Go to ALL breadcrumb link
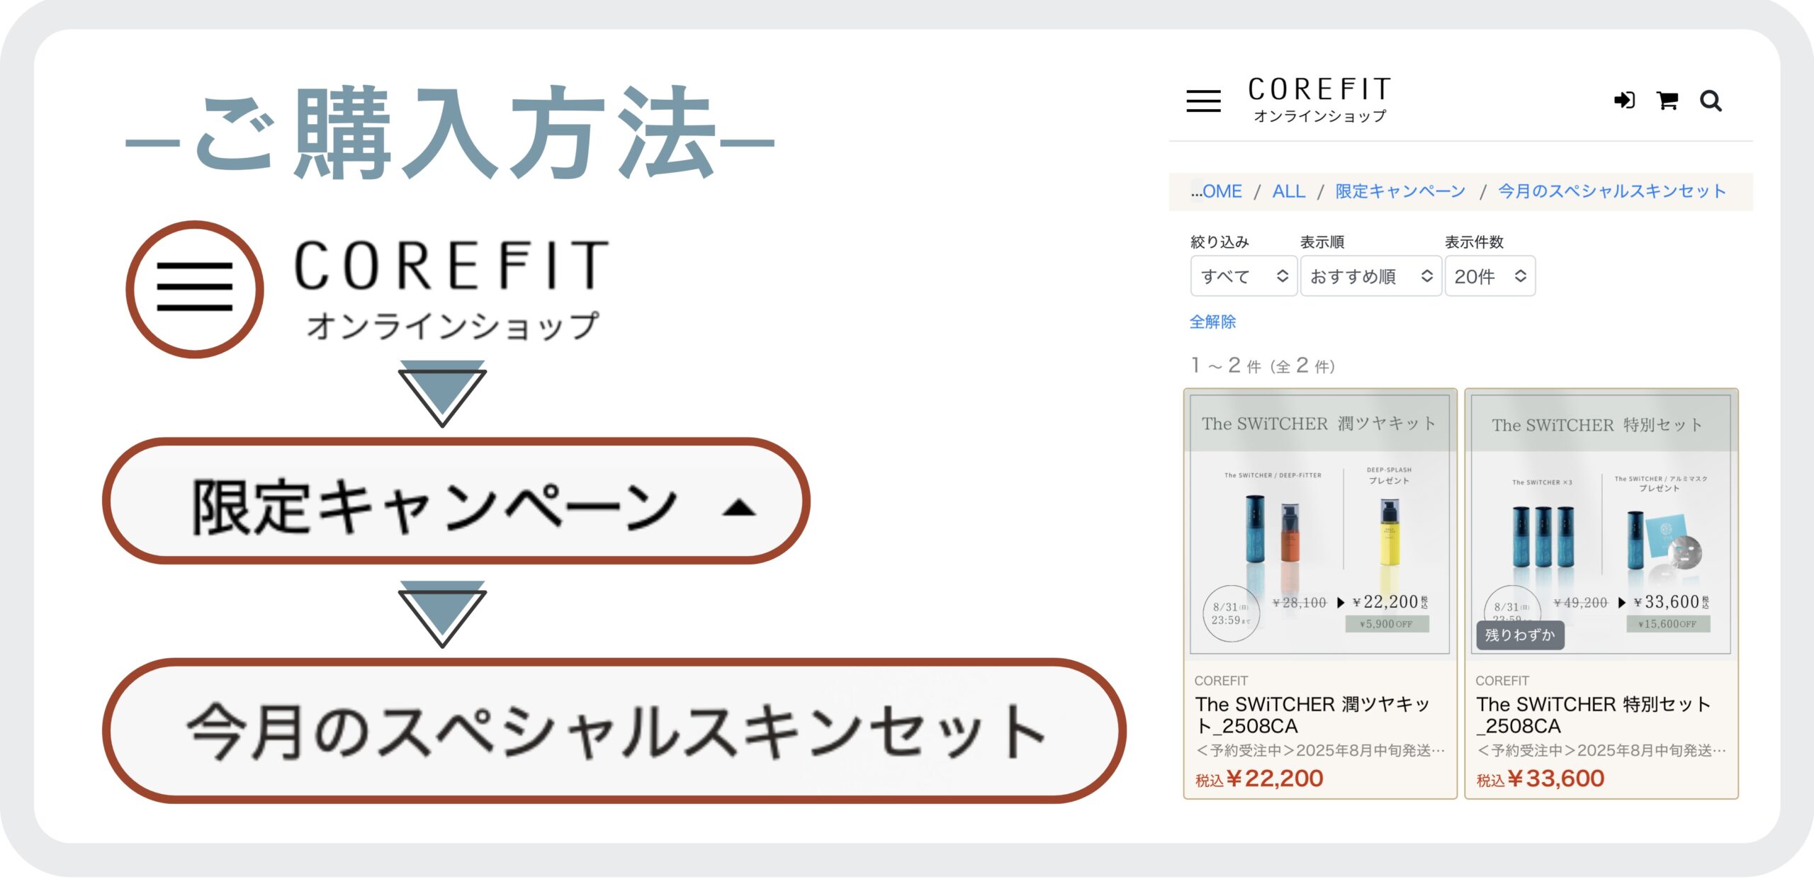Screen dimensions: 1814x884 1288,191
